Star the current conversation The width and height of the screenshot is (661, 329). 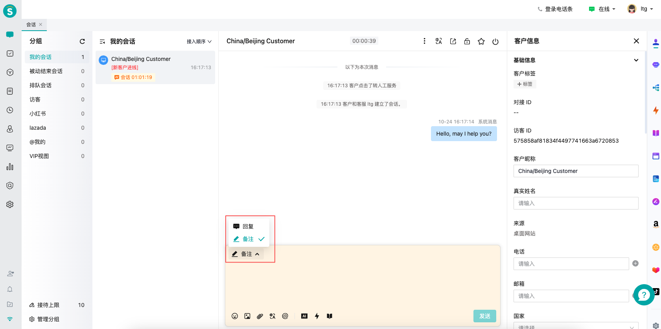click(481, 41)
